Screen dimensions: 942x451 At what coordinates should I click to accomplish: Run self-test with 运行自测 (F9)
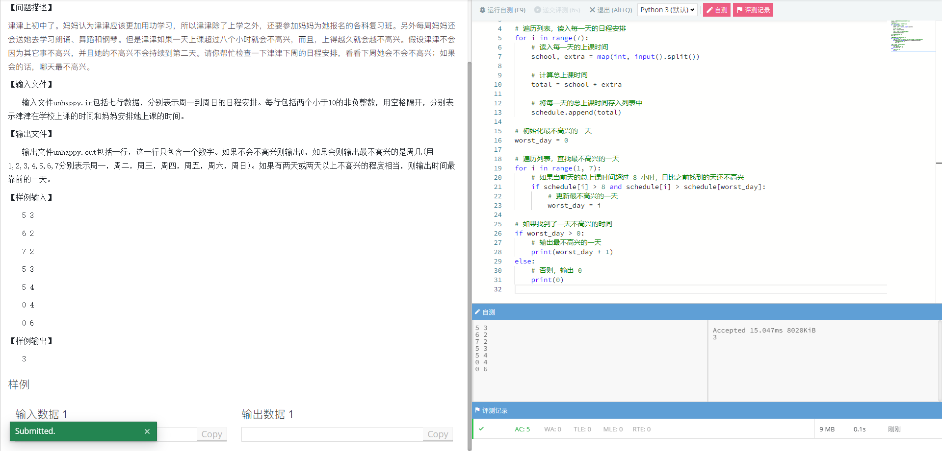pyautogui.click(x=502, y=10)
